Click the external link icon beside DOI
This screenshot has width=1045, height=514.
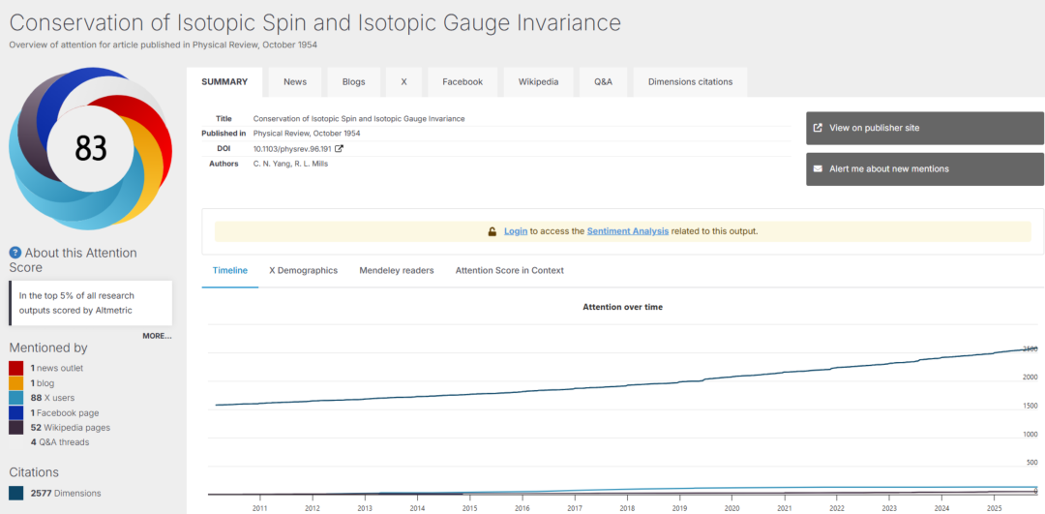(339, 148)
